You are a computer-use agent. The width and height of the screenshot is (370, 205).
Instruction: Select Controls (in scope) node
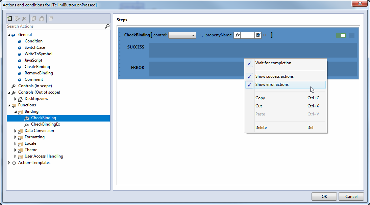(x=35, y=86)
